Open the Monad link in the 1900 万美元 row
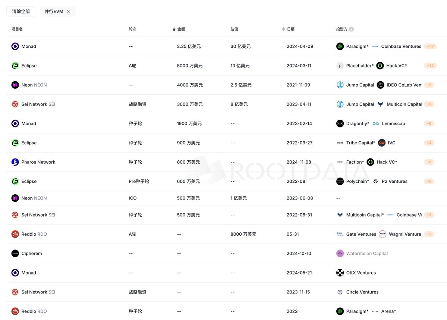Viewport: 447px width, 320px height. coord(29,123)
